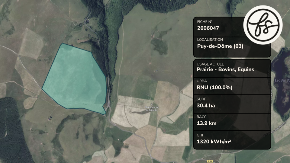Click the 1320 kWh/m² value
290x163 pixels.
click(x=214, y=142)
